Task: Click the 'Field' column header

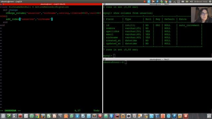Action: (110, 19)
